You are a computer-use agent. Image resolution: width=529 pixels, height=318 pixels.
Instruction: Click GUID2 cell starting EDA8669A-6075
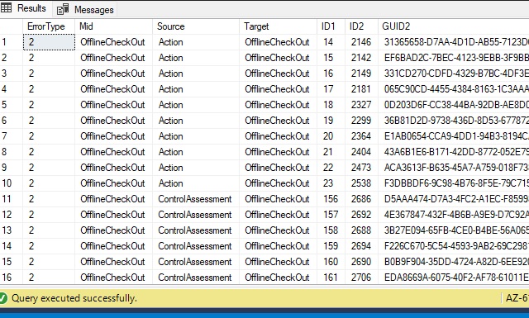pyautogui.click(x=454, y=278)
